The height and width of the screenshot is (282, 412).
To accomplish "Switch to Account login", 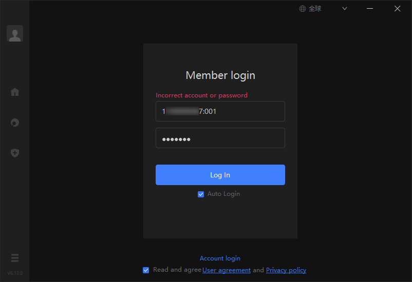I will (220, 258).
